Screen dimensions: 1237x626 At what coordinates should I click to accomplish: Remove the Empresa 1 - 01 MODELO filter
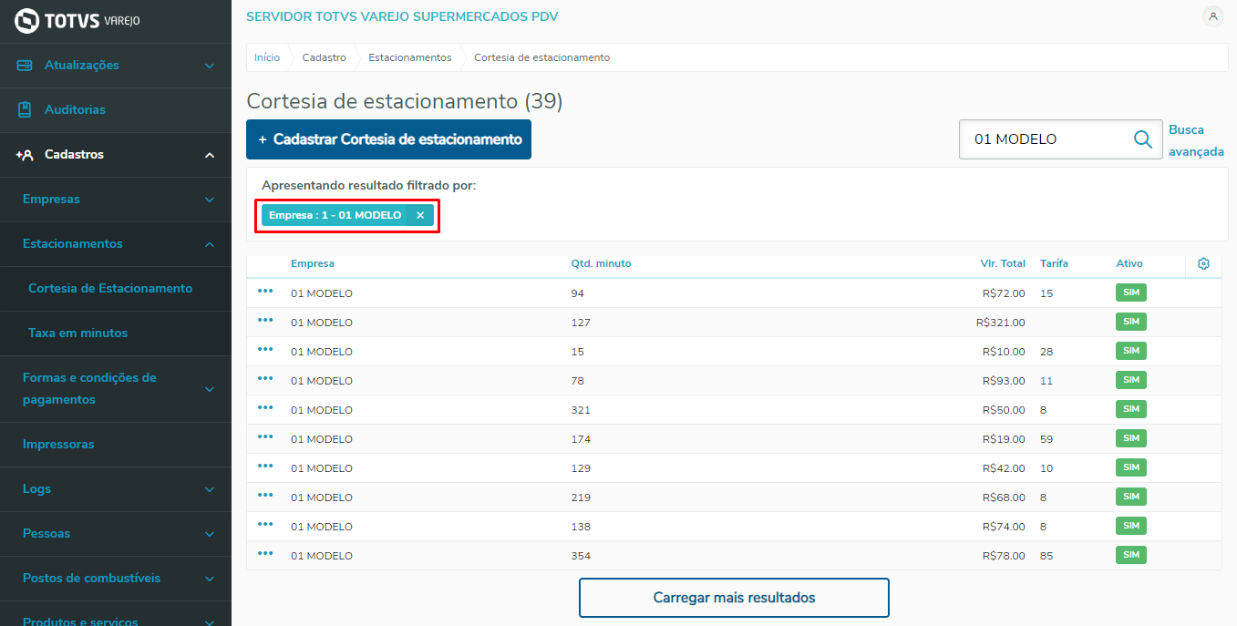[420, 215]
